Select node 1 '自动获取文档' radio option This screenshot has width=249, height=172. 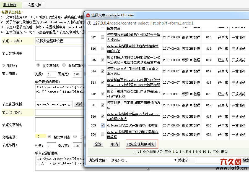pyautogui.click(x=64, y=65)
